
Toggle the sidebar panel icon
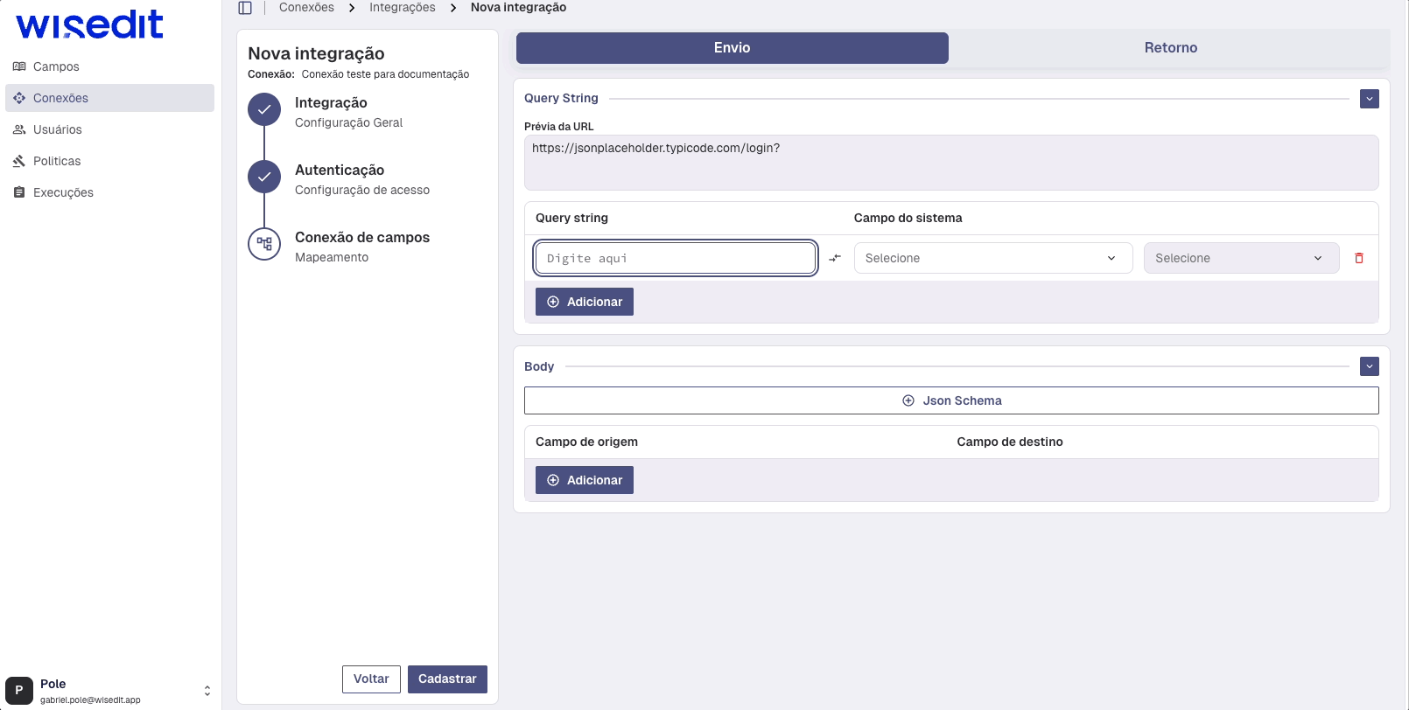pos(245,8)
